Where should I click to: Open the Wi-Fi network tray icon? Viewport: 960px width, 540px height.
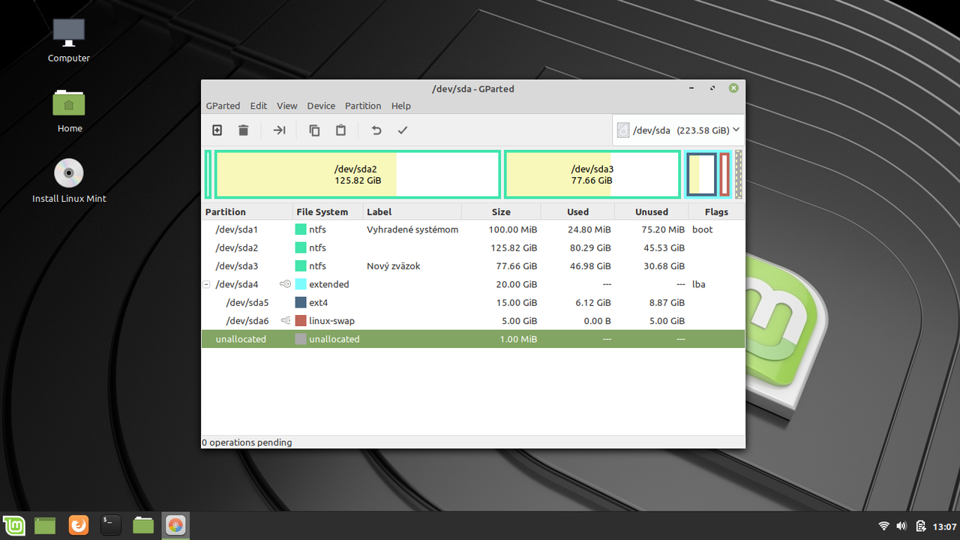tap(884, 526)
